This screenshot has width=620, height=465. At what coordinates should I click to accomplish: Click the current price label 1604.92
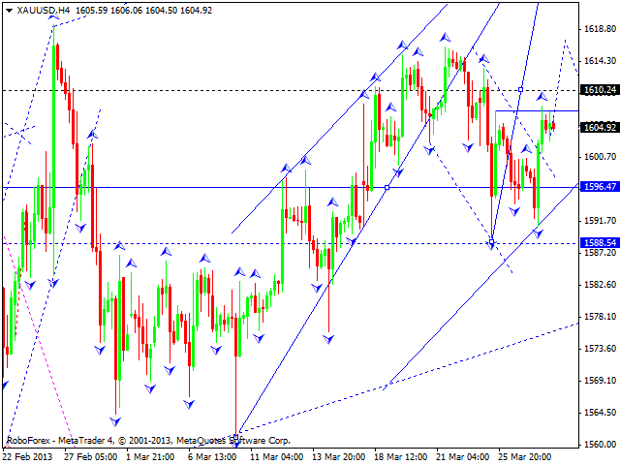click(600, 127)
